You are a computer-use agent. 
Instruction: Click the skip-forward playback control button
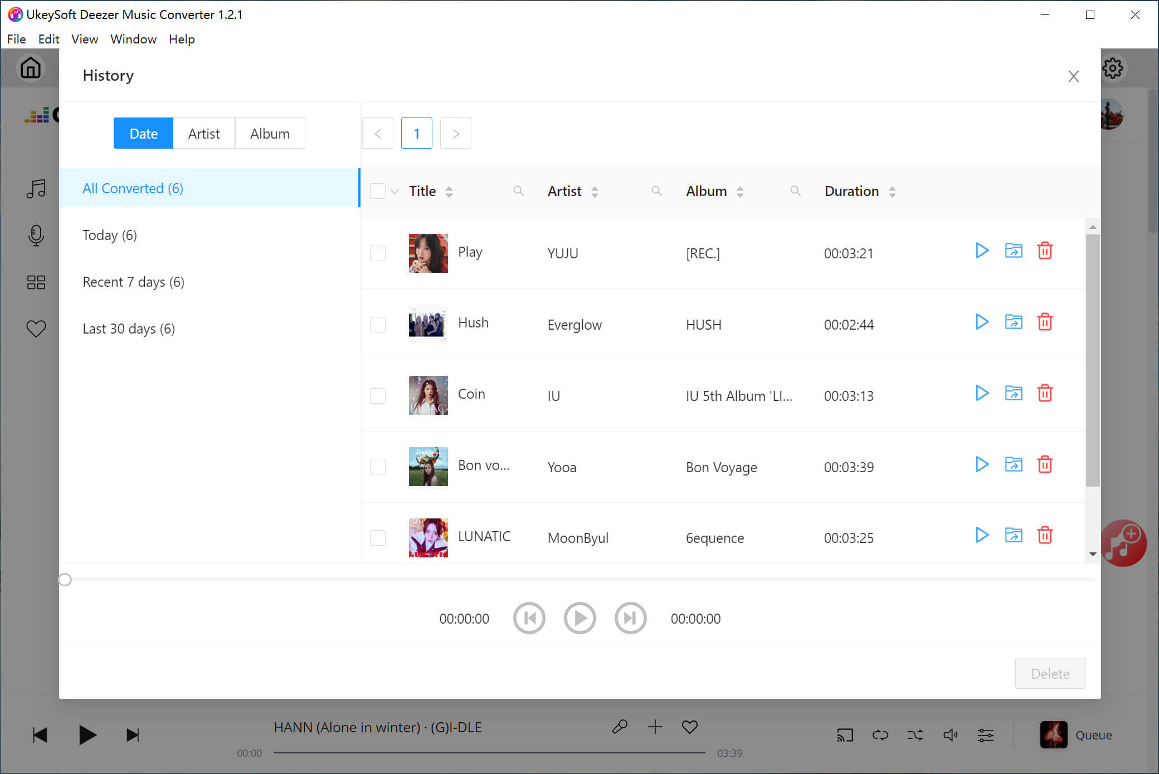630,619
